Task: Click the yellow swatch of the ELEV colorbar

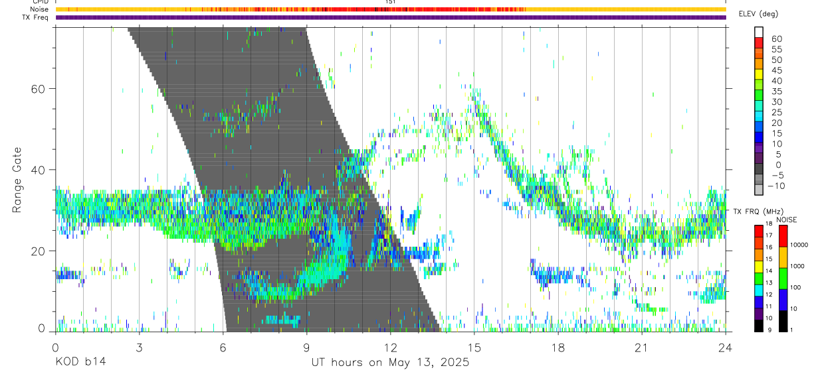Action: (x=759, y=74)
